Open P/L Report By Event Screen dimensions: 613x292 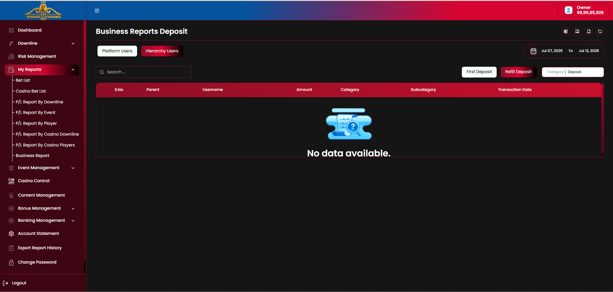click(x=35, y=113)
